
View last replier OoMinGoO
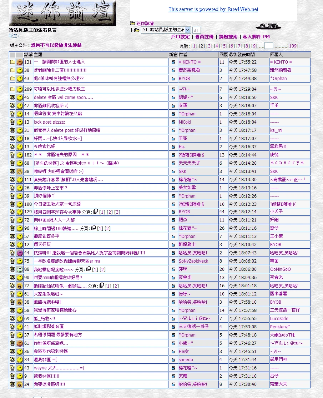click(281, 269)
